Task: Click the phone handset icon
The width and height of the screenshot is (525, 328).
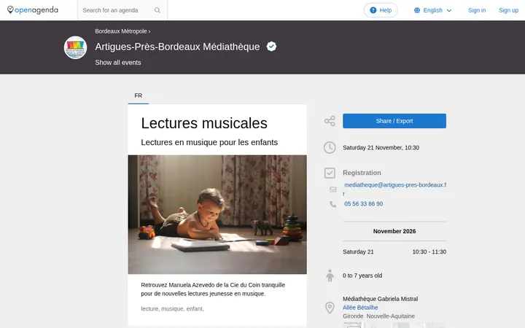Action: coord(332,204)
